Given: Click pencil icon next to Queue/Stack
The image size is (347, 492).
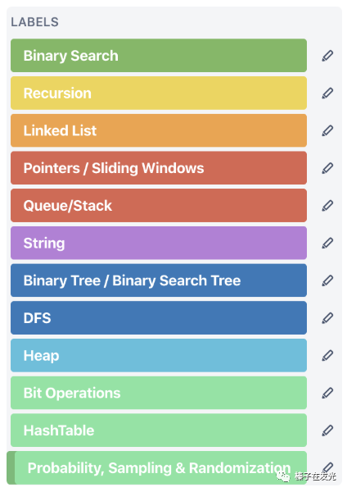Looking at the screenshot, I should 327,206.
